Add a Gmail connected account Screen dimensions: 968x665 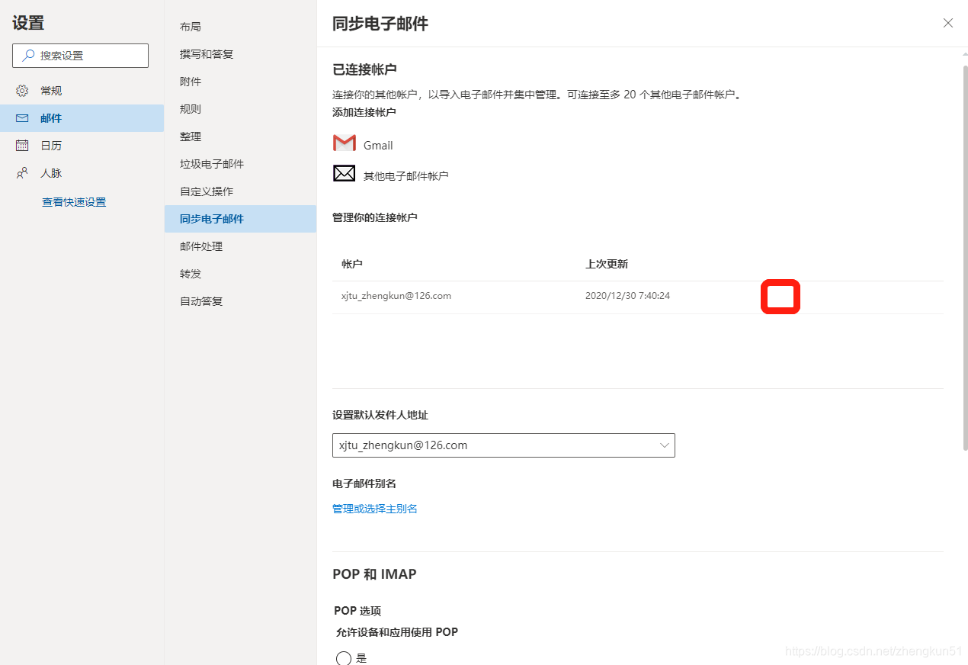click(x=364, y=144)
